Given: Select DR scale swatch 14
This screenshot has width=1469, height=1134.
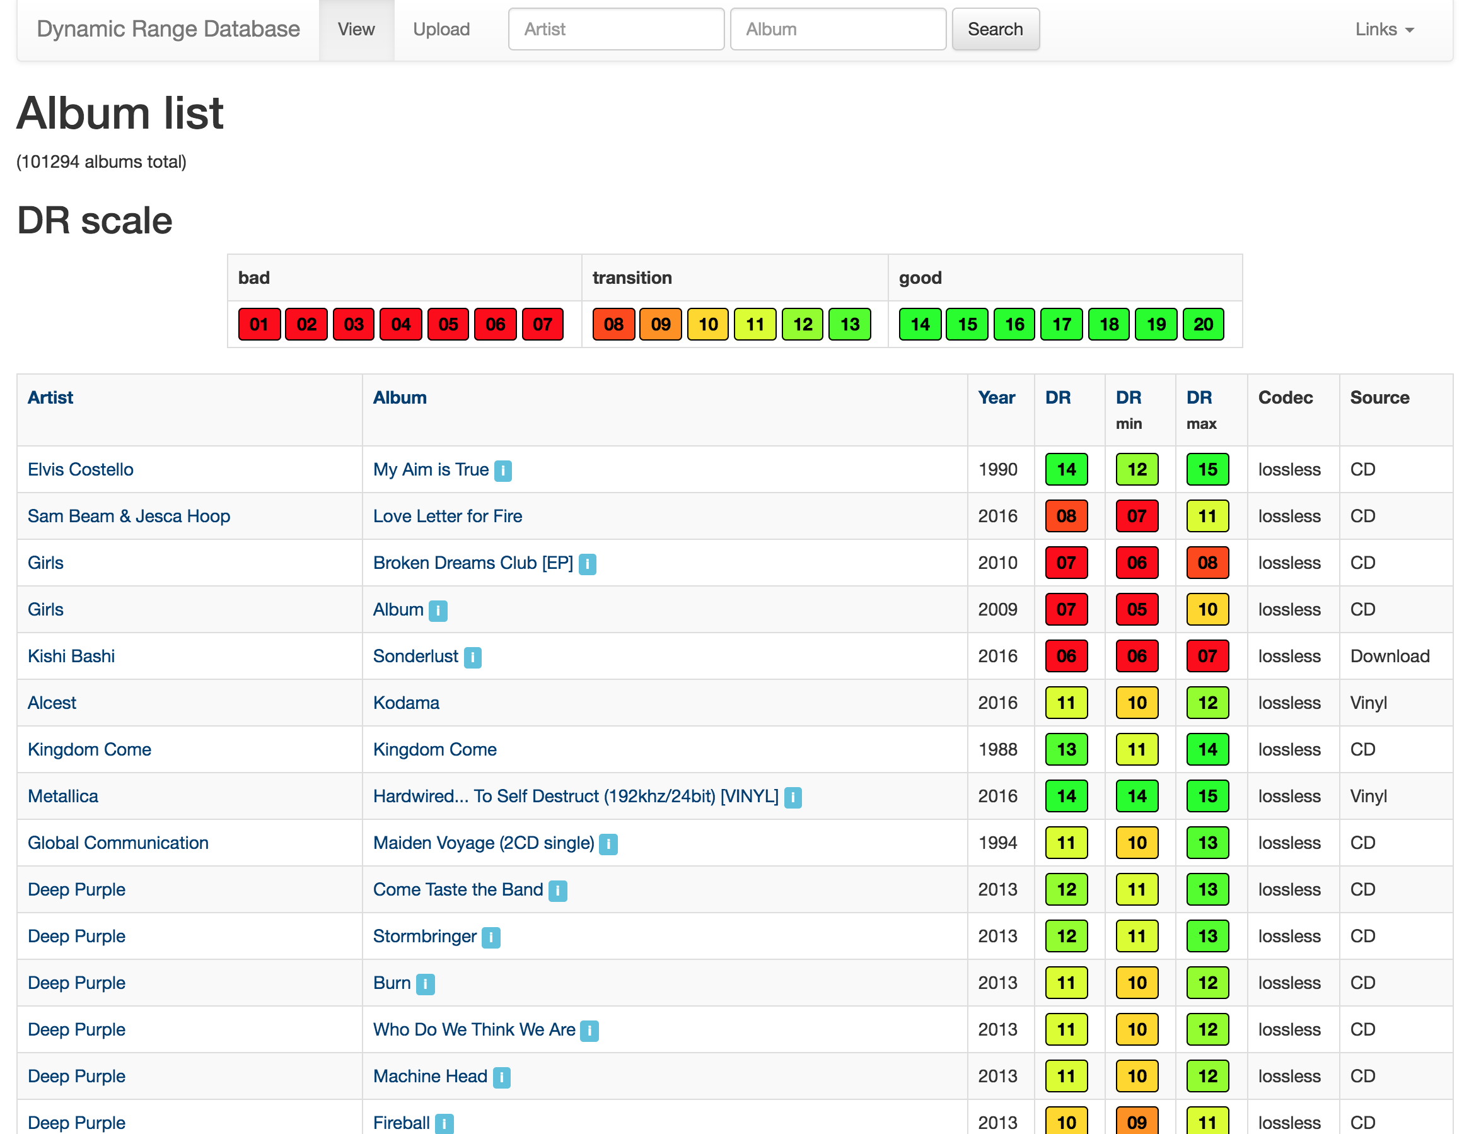Looking at the screenshot, I should (x=920, y=324).
